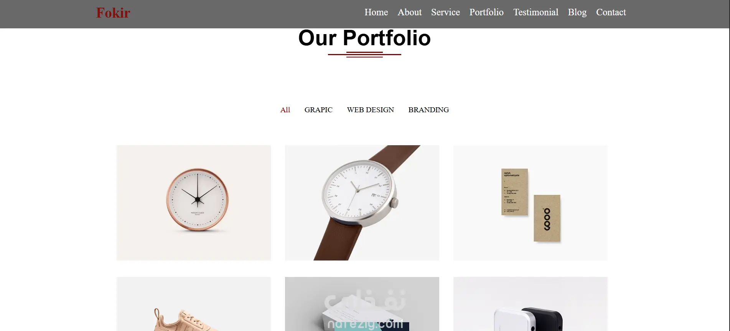Go to the Testimonial section link
Viewport: 730px width, 331px height.
(x=536, y=12)
